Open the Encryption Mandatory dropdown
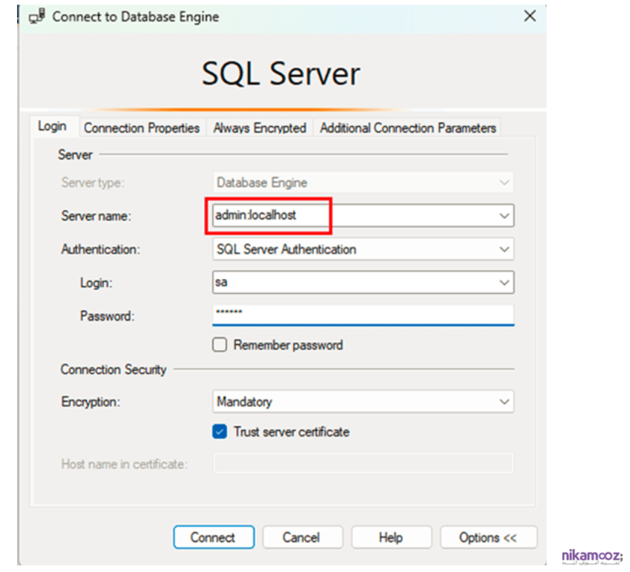The height and width of the screenshot is (572, 630). point(362,402)
